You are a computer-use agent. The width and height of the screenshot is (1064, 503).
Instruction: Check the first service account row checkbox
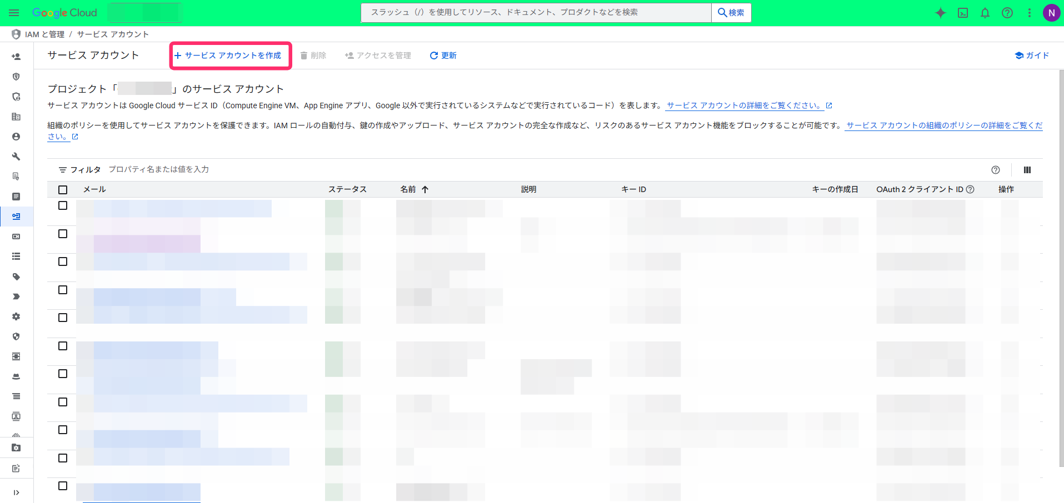tap(63, 205)
